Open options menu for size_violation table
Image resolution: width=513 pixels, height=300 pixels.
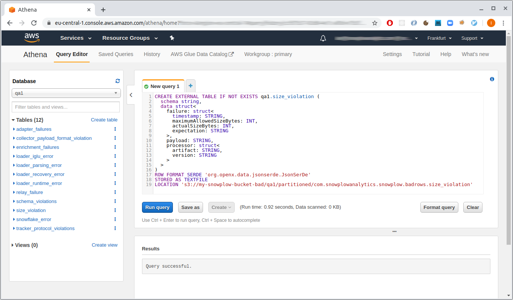[x=115, y=211]
